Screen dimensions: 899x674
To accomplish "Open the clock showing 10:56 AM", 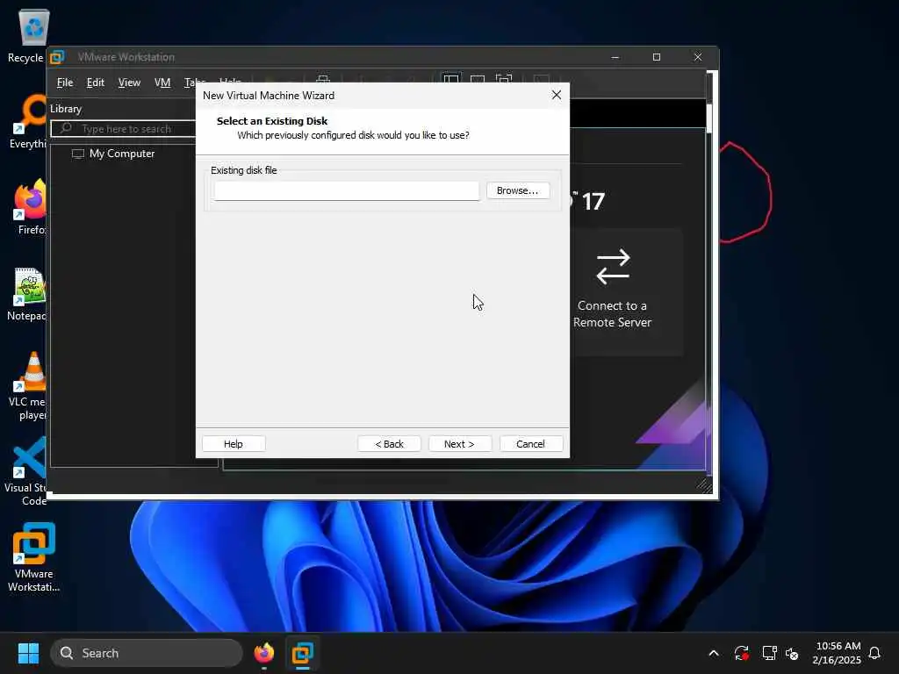I will click(x=838, y=653).
